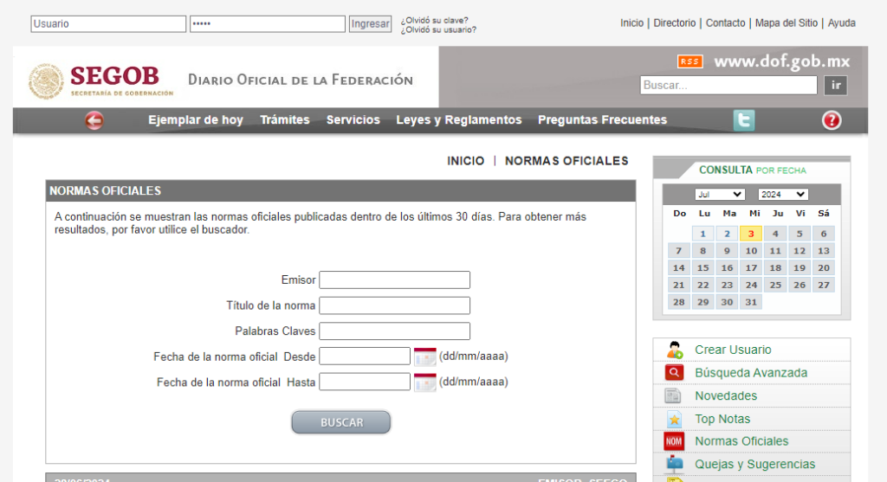The image size is (887, 482).
Task: Click the BUSCAR button
Action: pos(341,422)
